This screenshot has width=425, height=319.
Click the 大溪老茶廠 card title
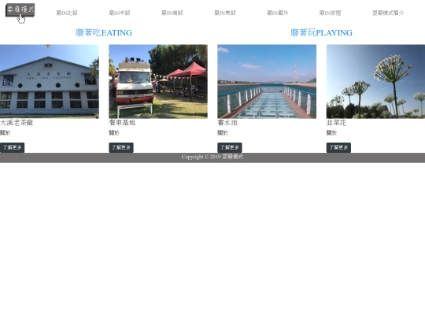point(17,123)
